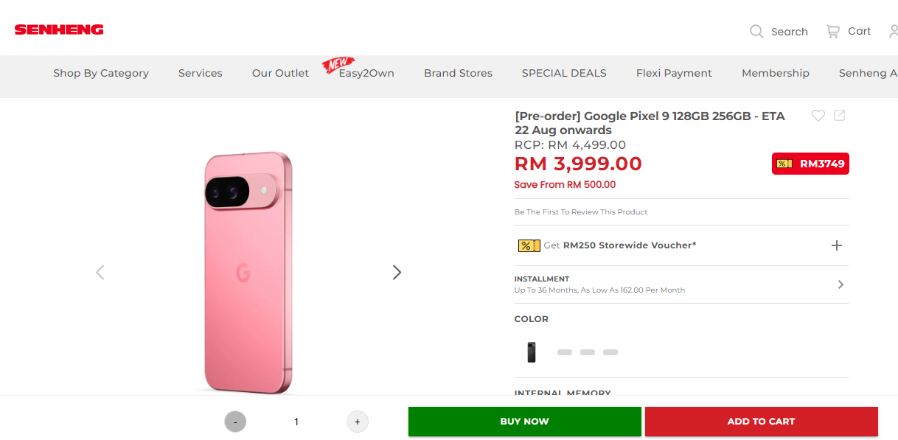Image resolution: width=898 pixels, height=440 pixels.
Task: Select the black phone color swatch
Action: [x=531, y=352]
